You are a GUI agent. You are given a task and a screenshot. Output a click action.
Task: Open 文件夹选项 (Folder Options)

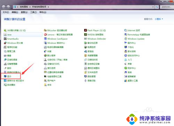(x=91, y=72)
